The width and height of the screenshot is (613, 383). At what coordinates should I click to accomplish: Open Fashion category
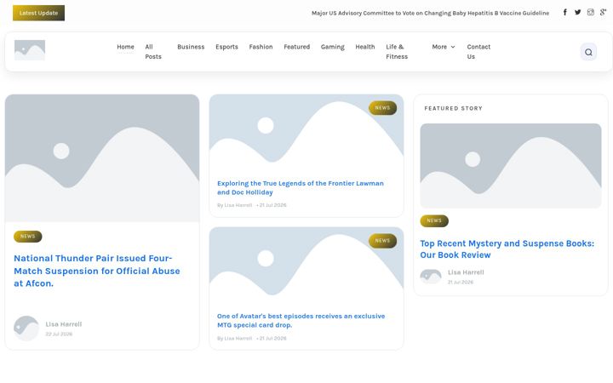[261, 47]
